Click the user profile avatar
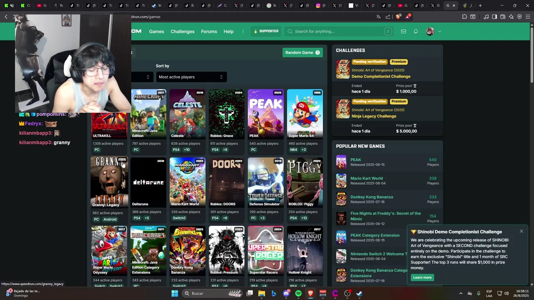The height and width of the screenshot is (300, 534). [x=430, y=31]
